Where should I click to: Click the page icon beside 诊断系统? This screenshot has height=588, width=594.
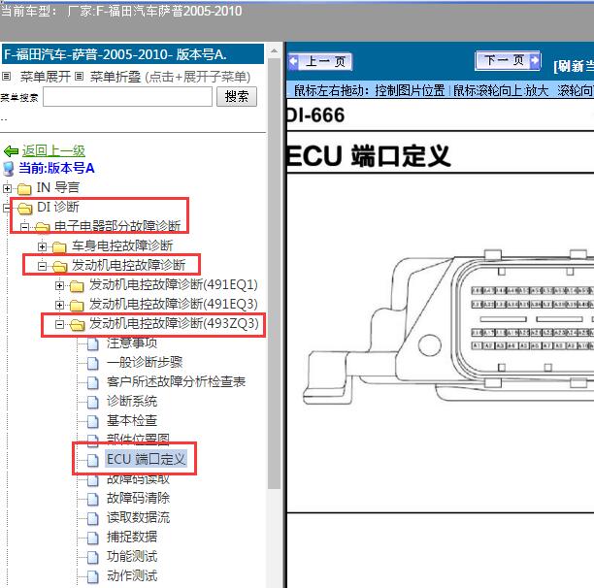[x=93, y=402]
